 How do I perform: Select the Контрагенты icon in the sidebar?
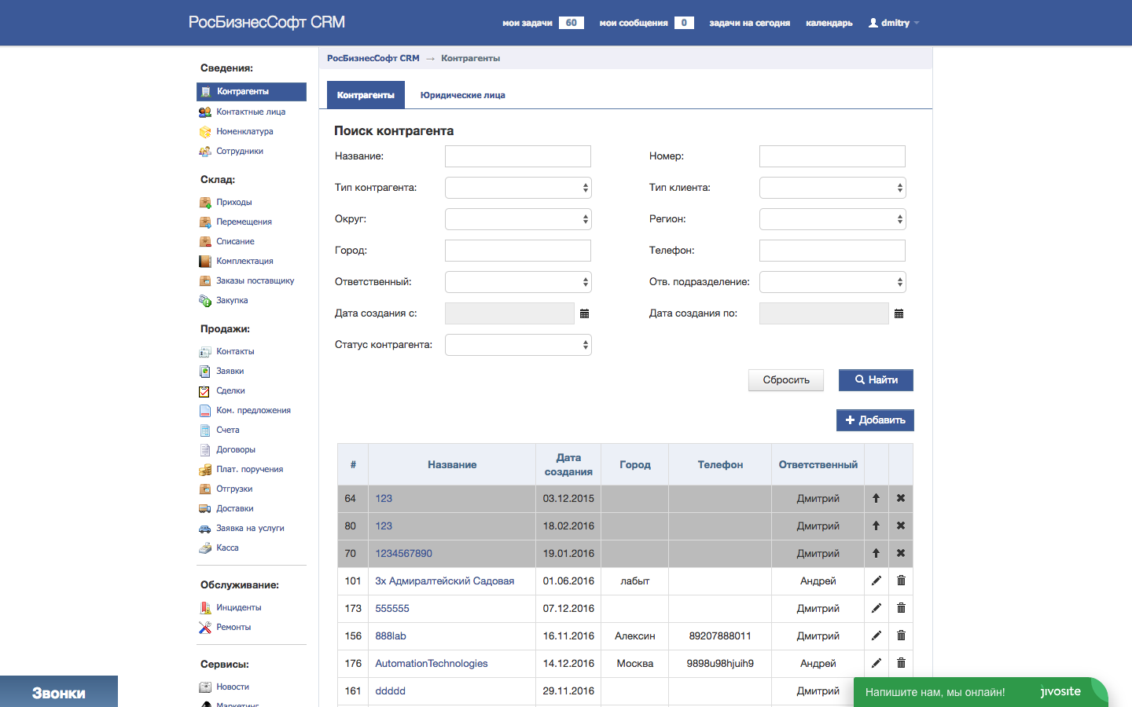tap(204, 92)
